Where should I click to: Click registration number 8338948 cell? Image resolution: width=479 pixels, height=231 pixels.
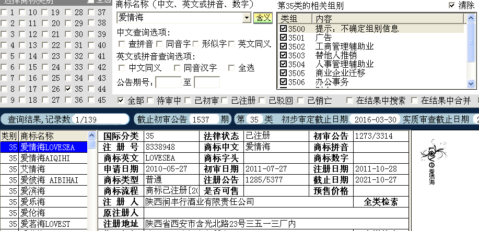point(171,147)
